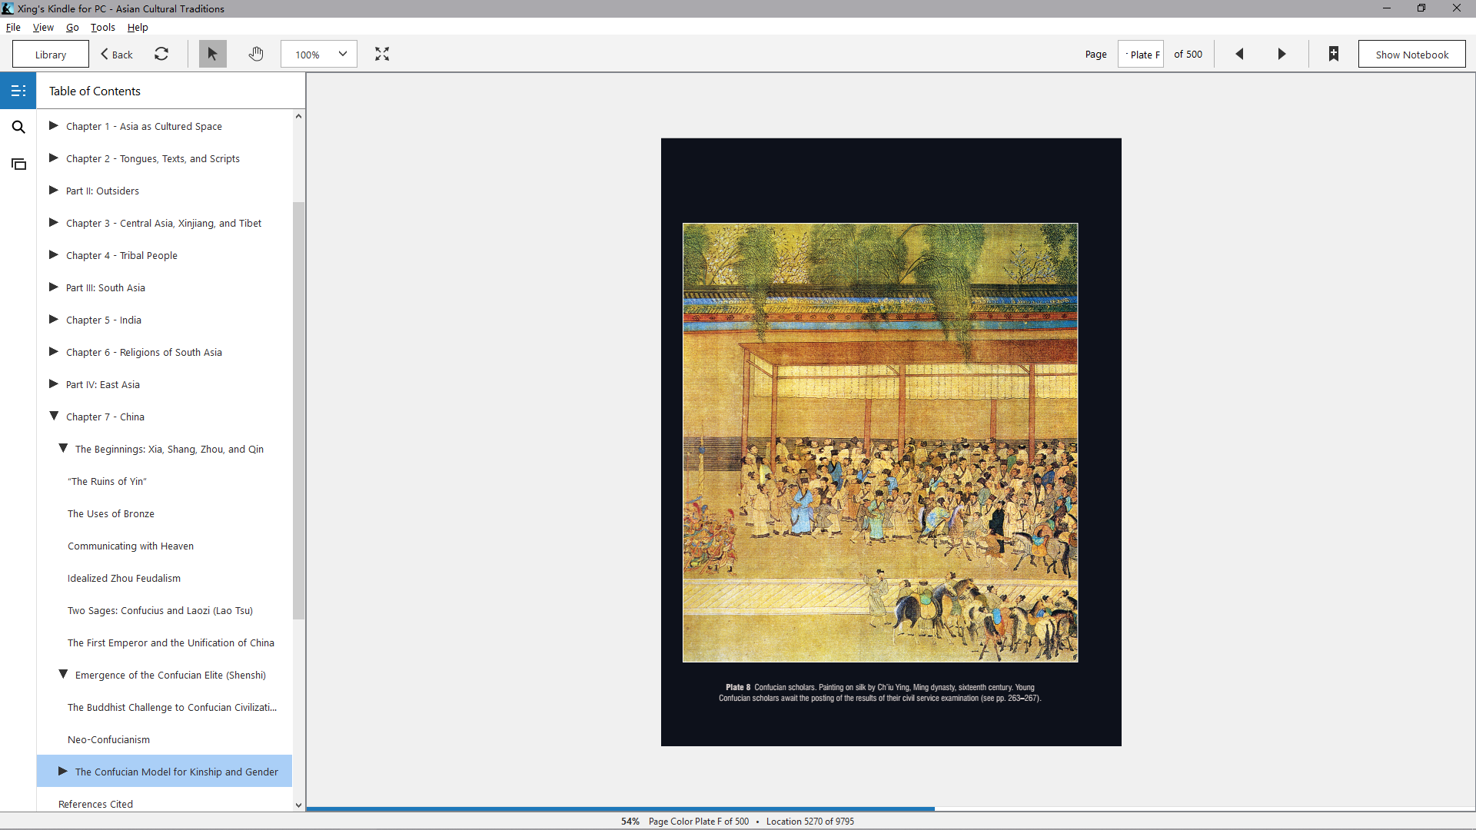Expand Part II: Outsiders

(54, 191)
